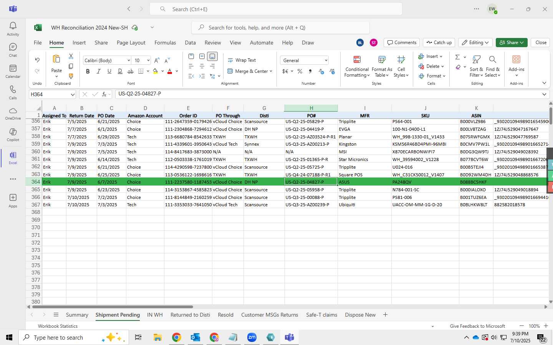Open Find & Select menu
This screenshot has height=345, width=553.
pos(493,66)
